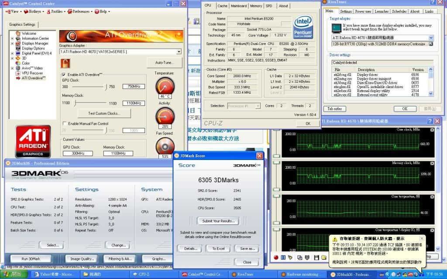Close the Core clock graph with its X

tap(432, 130)
